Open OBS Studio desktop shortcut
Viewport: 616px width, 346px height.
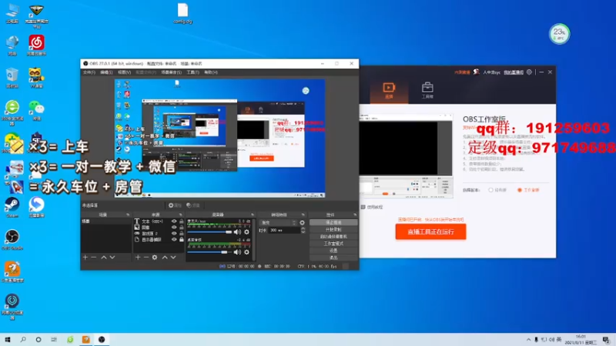point(12,239)
